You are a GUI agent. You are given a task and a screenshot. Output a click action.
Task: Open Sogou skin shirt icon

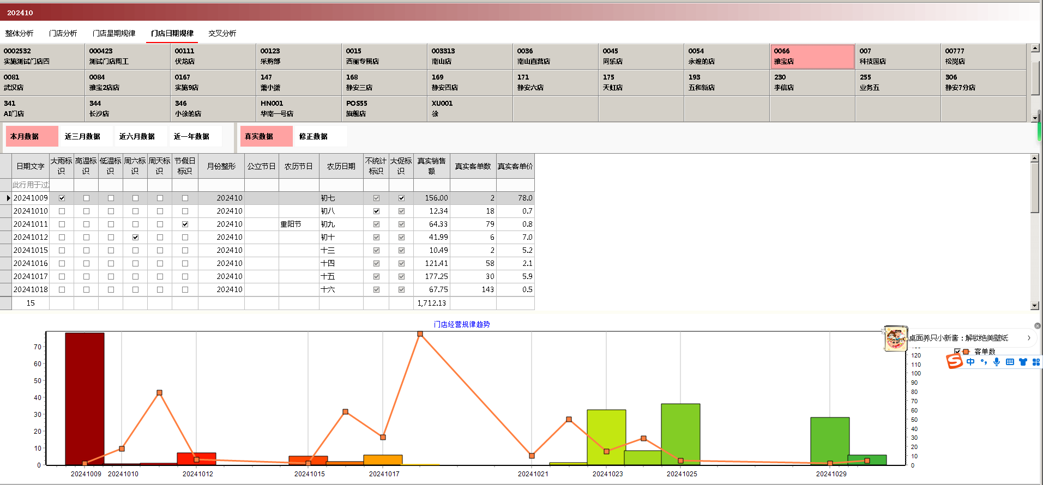tap(1023, 362)
